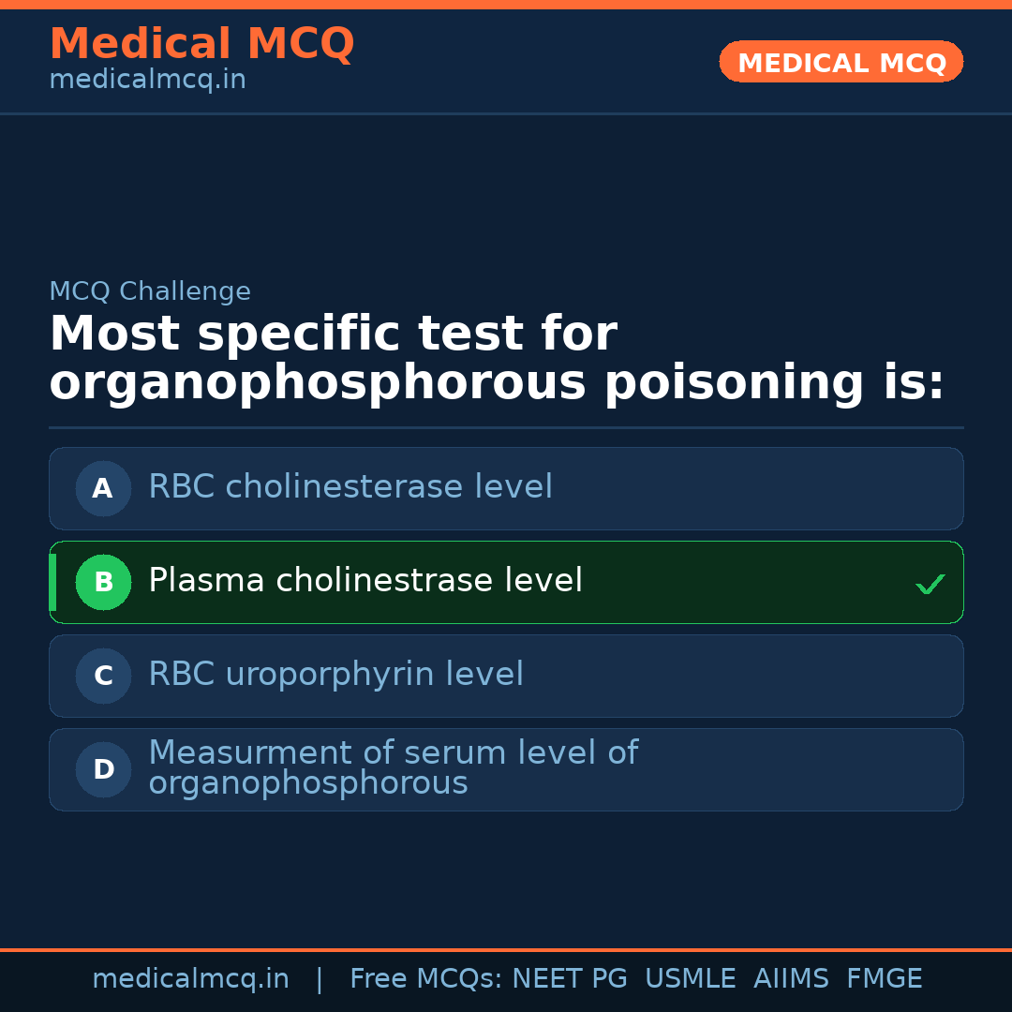
Task: Select the A letter circle
Action: pyautogui.click(x=103, y=488)
